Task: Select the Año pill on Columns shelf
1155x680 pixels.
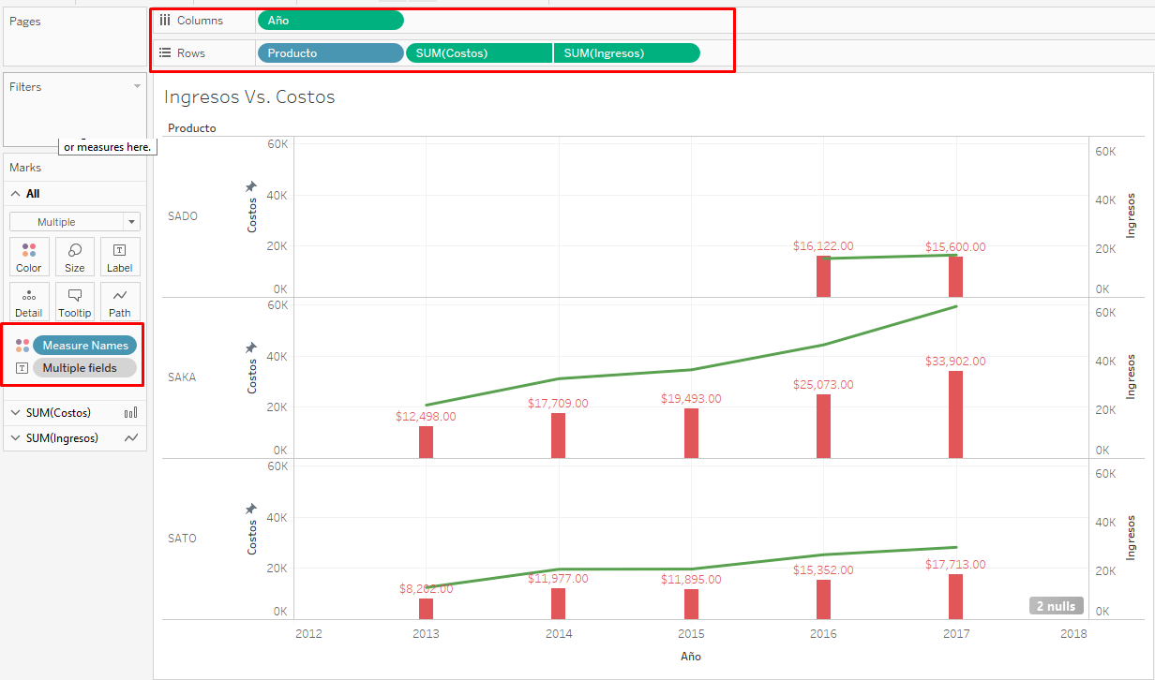Action: (330, 21)
